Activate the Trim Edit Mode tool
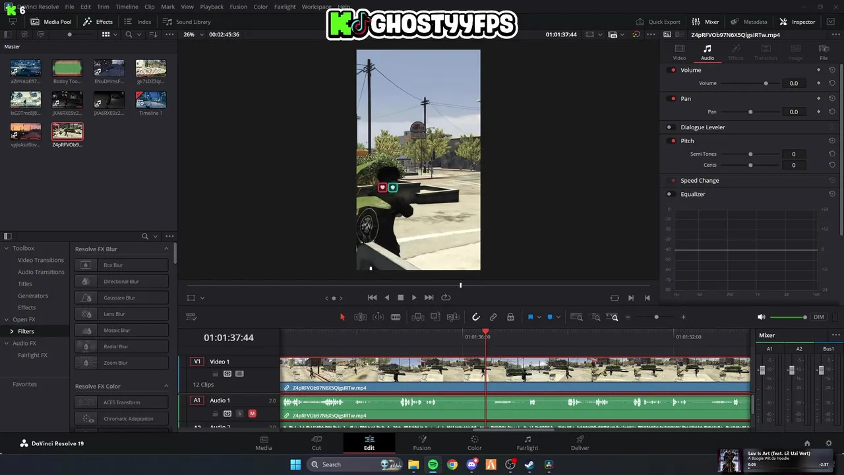Viewport: 844px width, 475px height. point(360,317)
